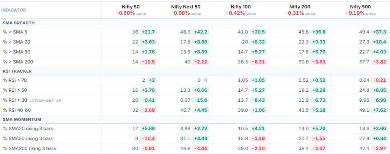Click the +7.62 badge in RSI 40-60 row
The height and width of the screenshot is (154, 390).
tap(380, 110)
